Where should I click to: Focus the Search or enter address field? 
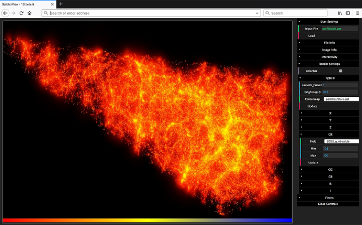pyautogui.click(x=151, y=13)
